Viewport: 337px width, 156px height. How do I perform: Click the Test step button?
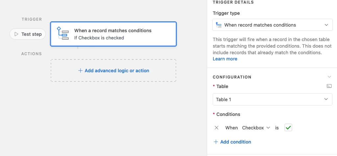tap(28, 34)
